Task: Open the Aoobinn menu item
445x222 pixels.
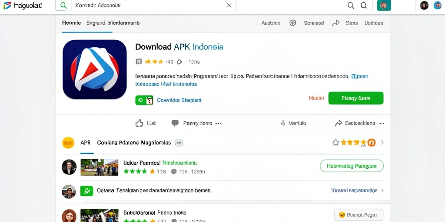Action: (271, 23)
